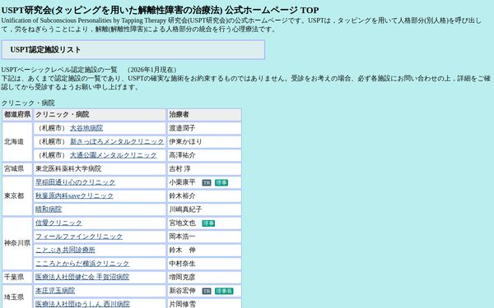Click therapist name 片岡修雪

[x=182, y=304]
